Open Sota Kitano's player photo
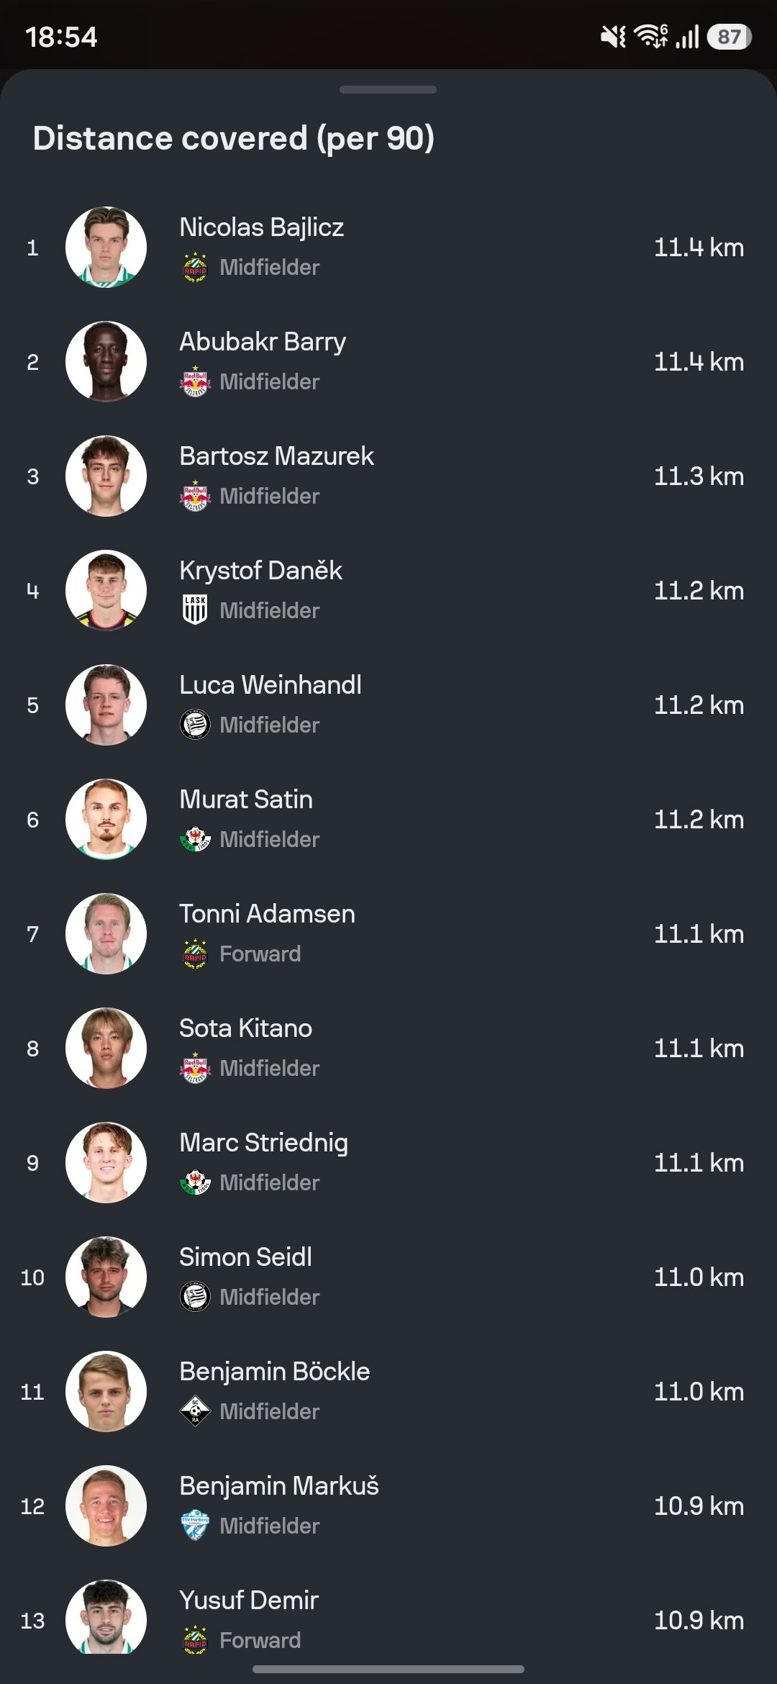777x1684 pixels. (106, 1048)
